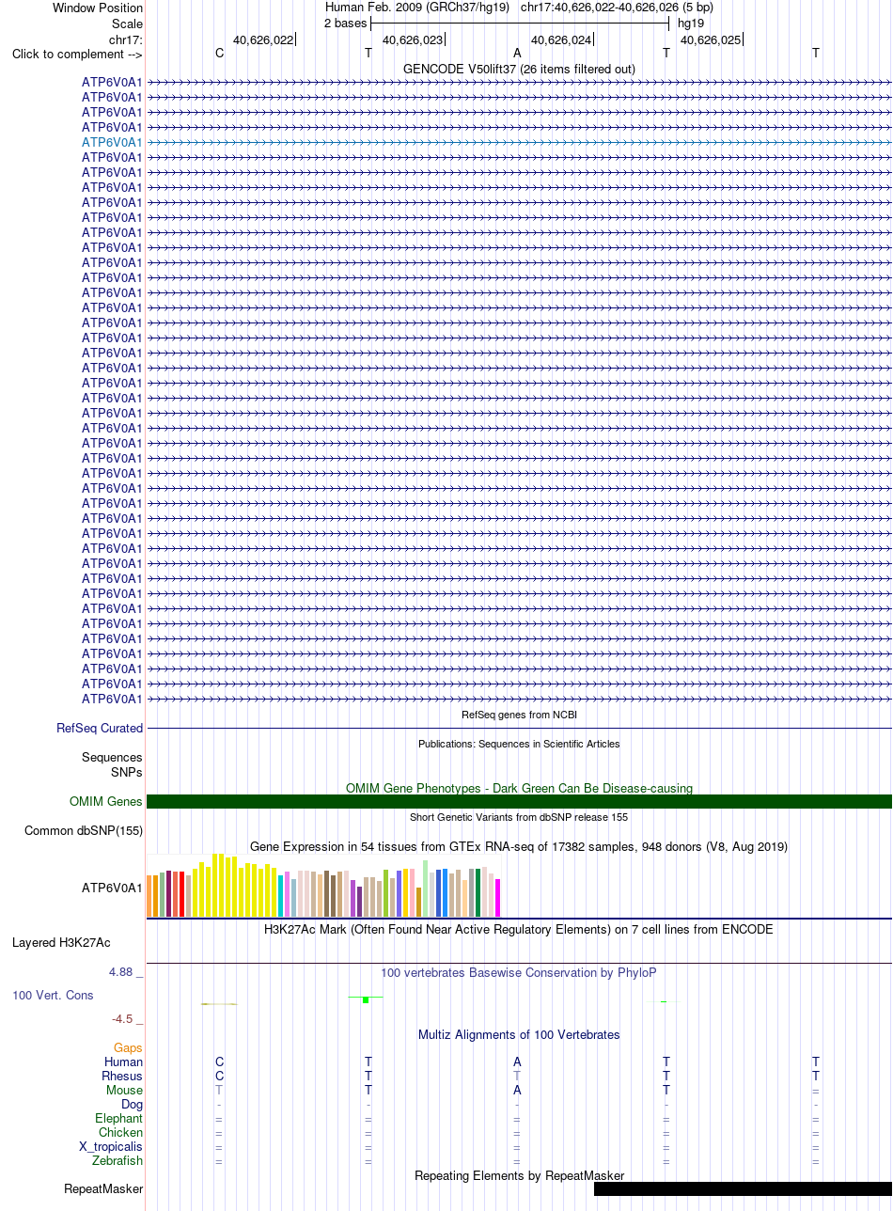
Task: Click the Rhesus species label
Action: coord(122,1077)
